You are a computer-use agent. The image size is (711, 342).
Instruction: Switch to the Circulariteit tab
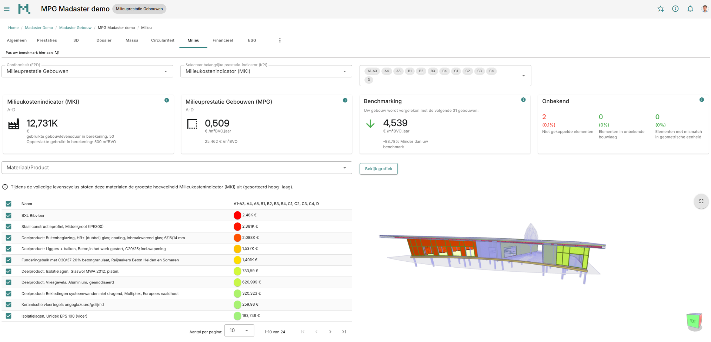(163, 40)
